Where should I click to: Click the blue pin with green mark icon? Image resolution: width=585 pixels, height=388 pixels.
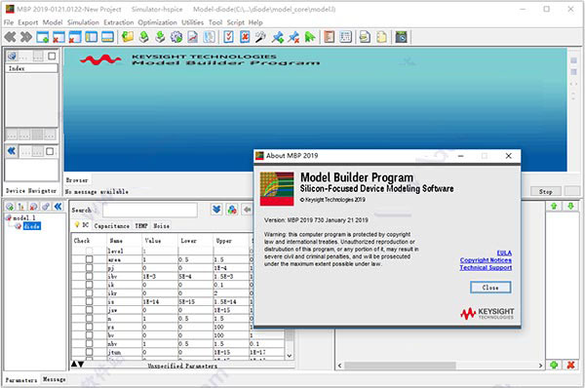tap(277, 37)
